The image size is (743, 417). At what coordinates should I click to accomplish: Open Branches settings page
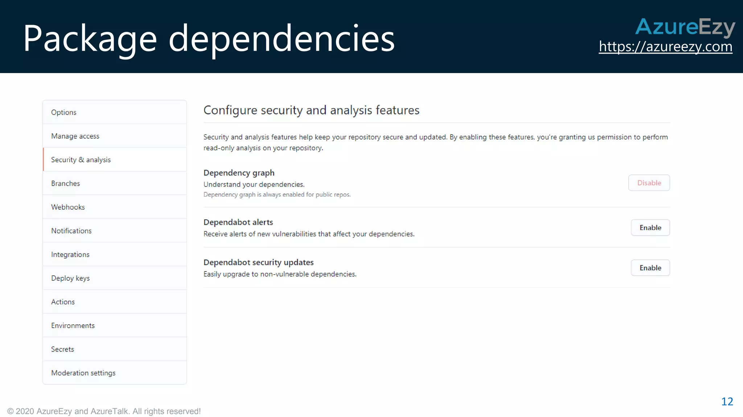click(115, 184)
